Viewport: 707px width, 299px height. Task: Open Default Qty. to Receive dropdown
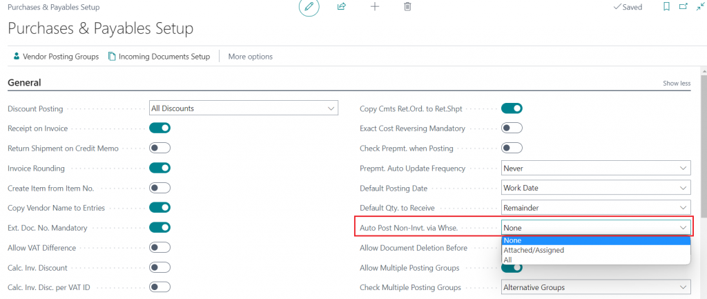pyautogui.click(x=596, y=208)
